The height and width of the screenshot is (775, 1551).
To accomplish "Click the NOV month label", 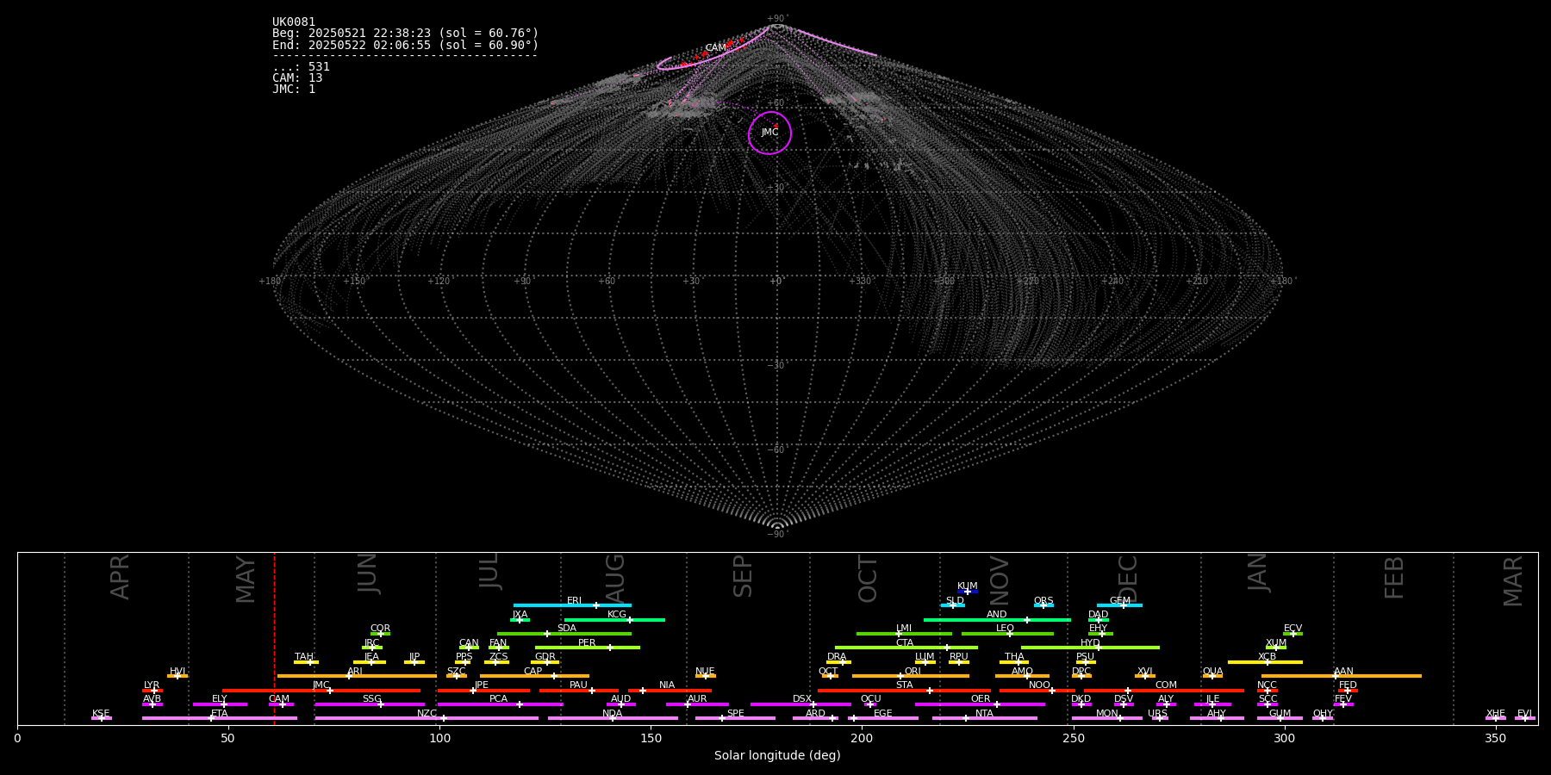I will click(1000, 580).
